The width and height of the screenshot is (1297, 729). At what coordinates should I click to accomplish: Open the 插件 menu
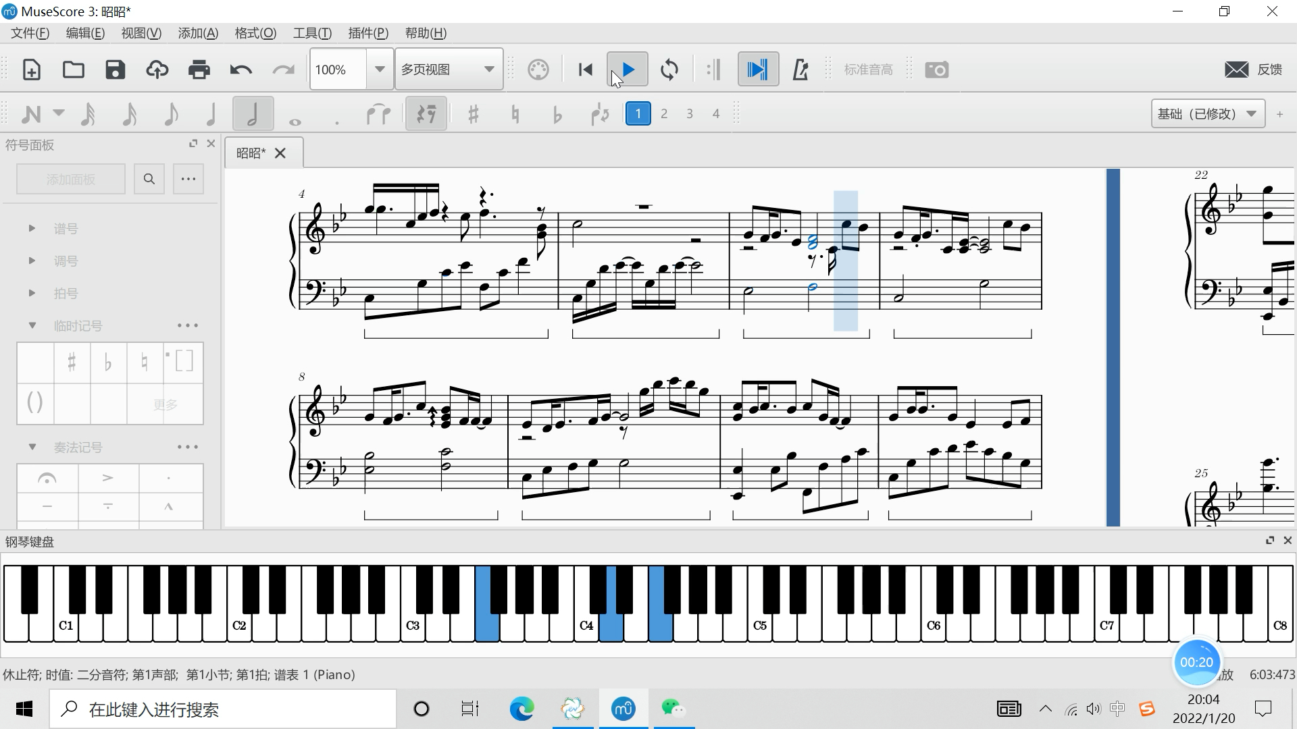[368, 33]
